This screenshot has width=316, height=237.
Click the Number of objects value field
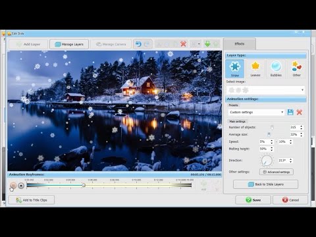click(x=294, y=127)
